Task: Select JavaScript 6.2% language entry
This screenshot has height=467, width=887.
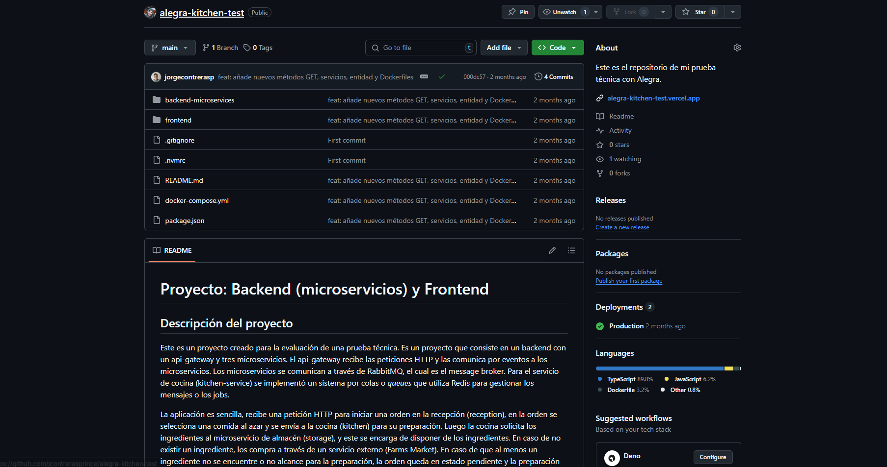Action: tap(690, 379)
